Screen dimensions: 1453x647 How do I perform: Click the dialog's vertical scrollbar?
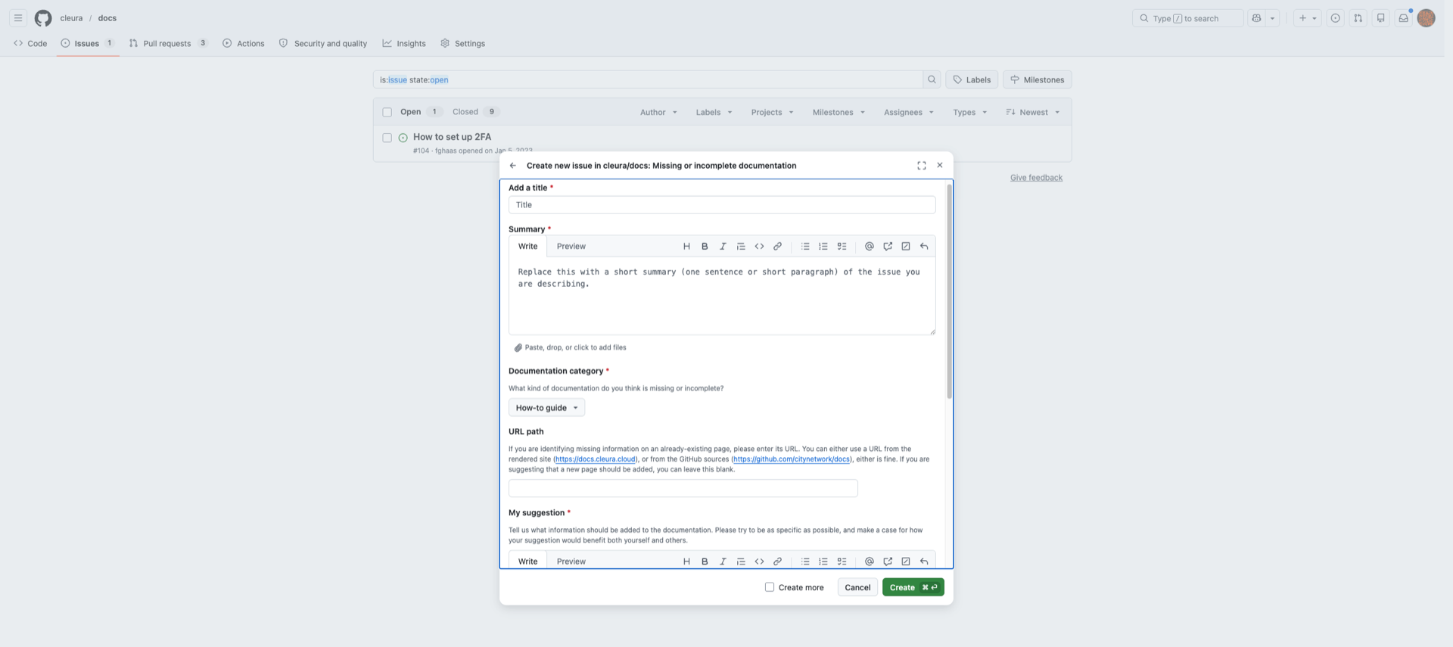pyautogui.click(x=949, y=291)
